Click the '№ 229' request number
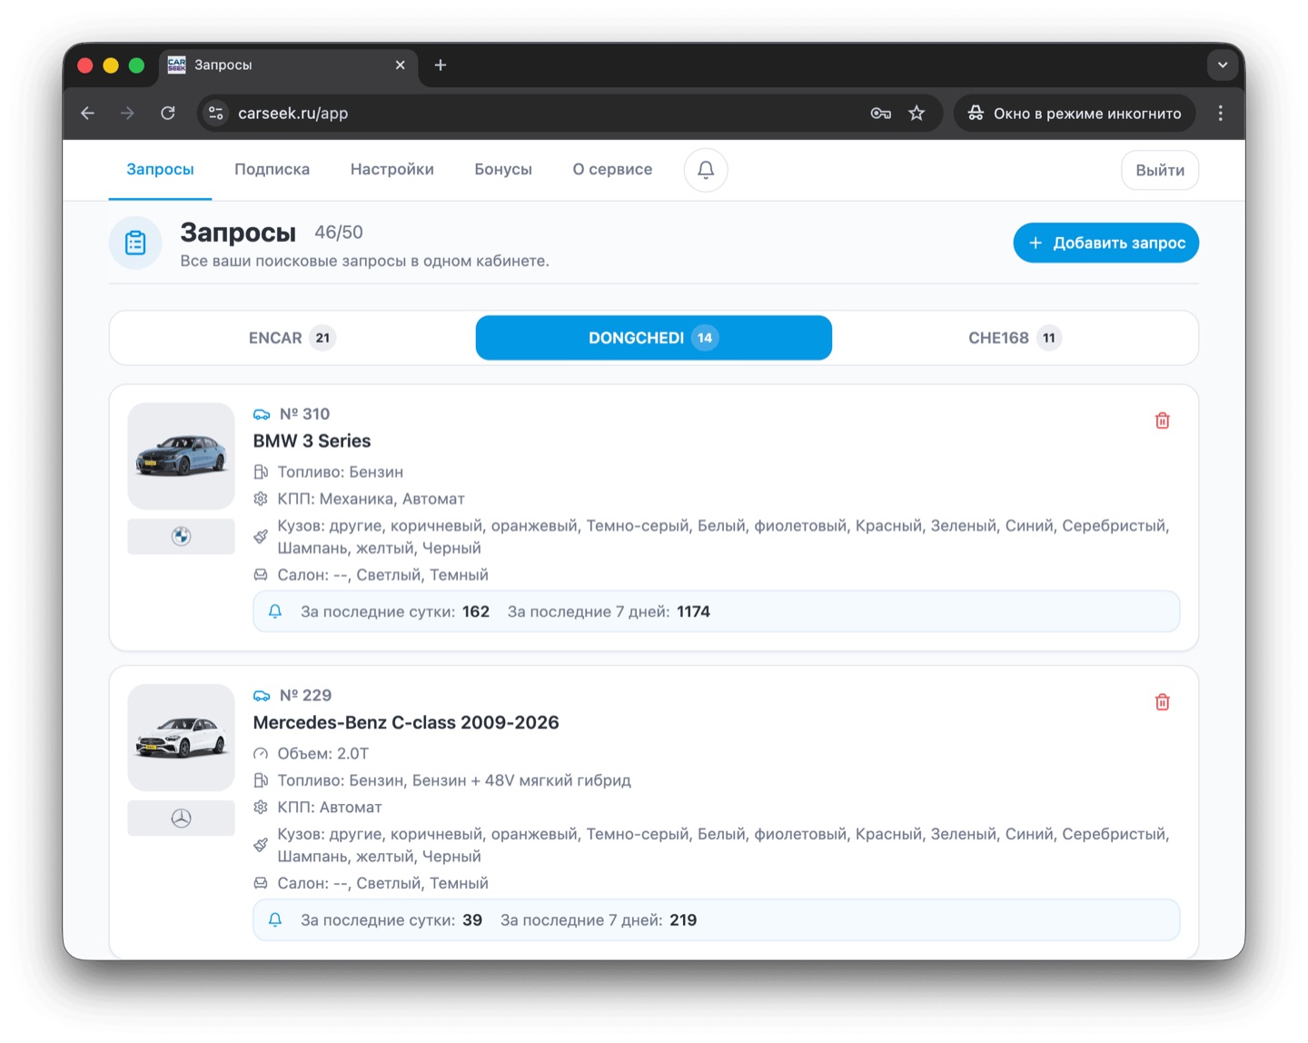The image size is (1308, 1043). pyautogui.click(x=305, y=696)
